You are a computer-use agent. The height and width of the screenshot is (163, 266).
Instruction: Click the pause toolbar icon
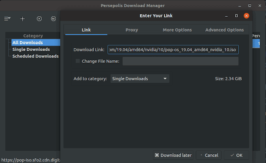54,19
